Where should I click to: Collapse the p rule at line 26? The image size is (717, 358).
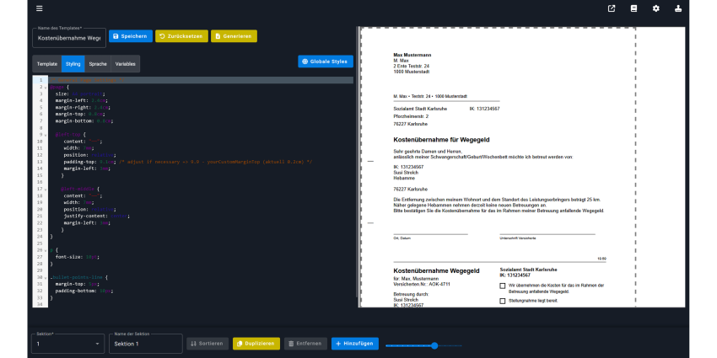tap(46, 250)
